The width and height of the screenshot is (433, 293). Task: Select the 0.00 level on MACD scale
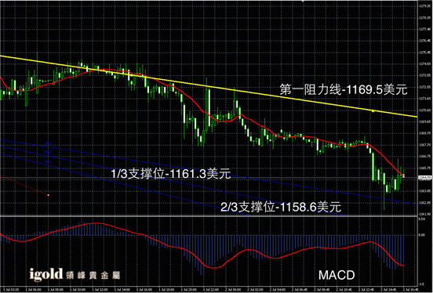pos(422,235)
